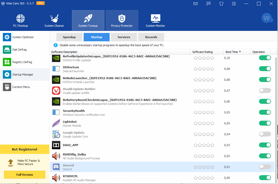278x184 pixels.
Task: Open the System Monitor module
Action: (155, 21)
